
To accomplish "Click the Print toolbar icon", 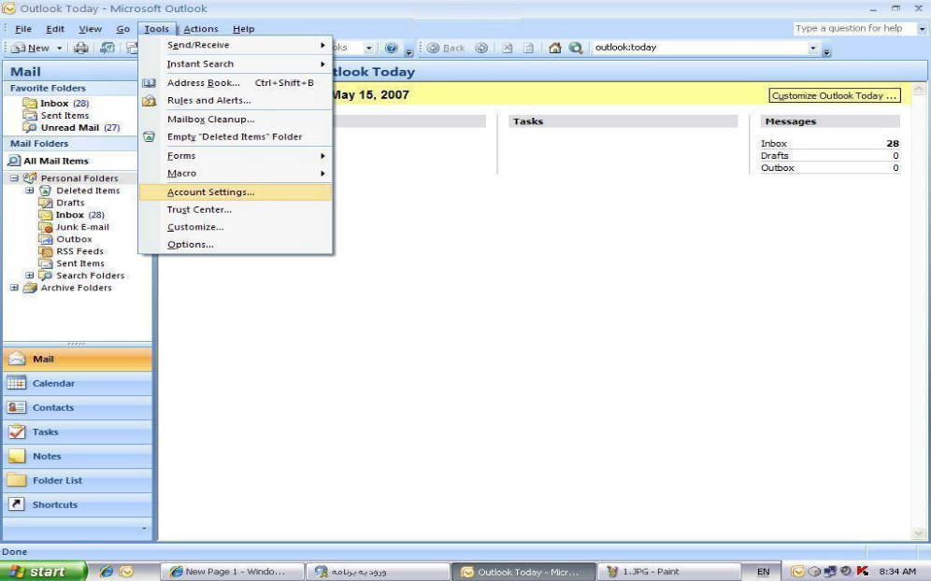I will tap(80, 48).
